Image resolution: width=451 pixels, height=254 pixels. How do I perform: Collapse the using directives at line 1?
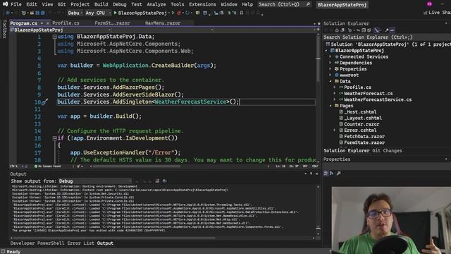(x=54, y=37)
